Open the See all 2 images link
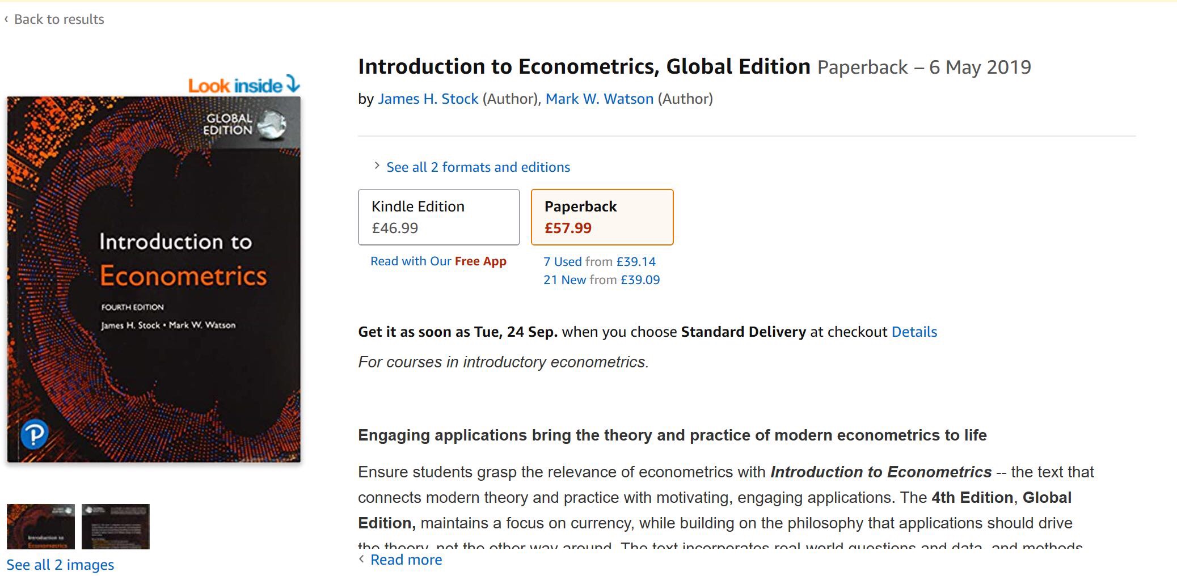Viewport: 1177px width, 576px height. pos(60,565)
